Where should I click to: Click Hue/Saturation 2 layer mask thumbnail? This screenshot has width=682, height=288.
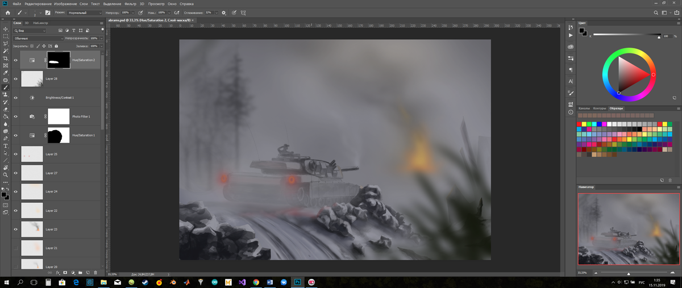coord(58,60)
